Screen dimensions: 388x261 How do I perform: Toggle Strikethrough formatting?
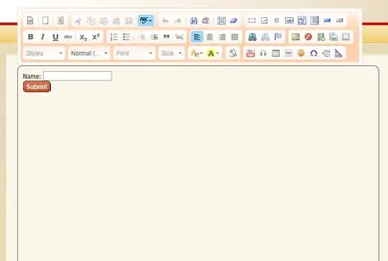[x=68, y=37]
